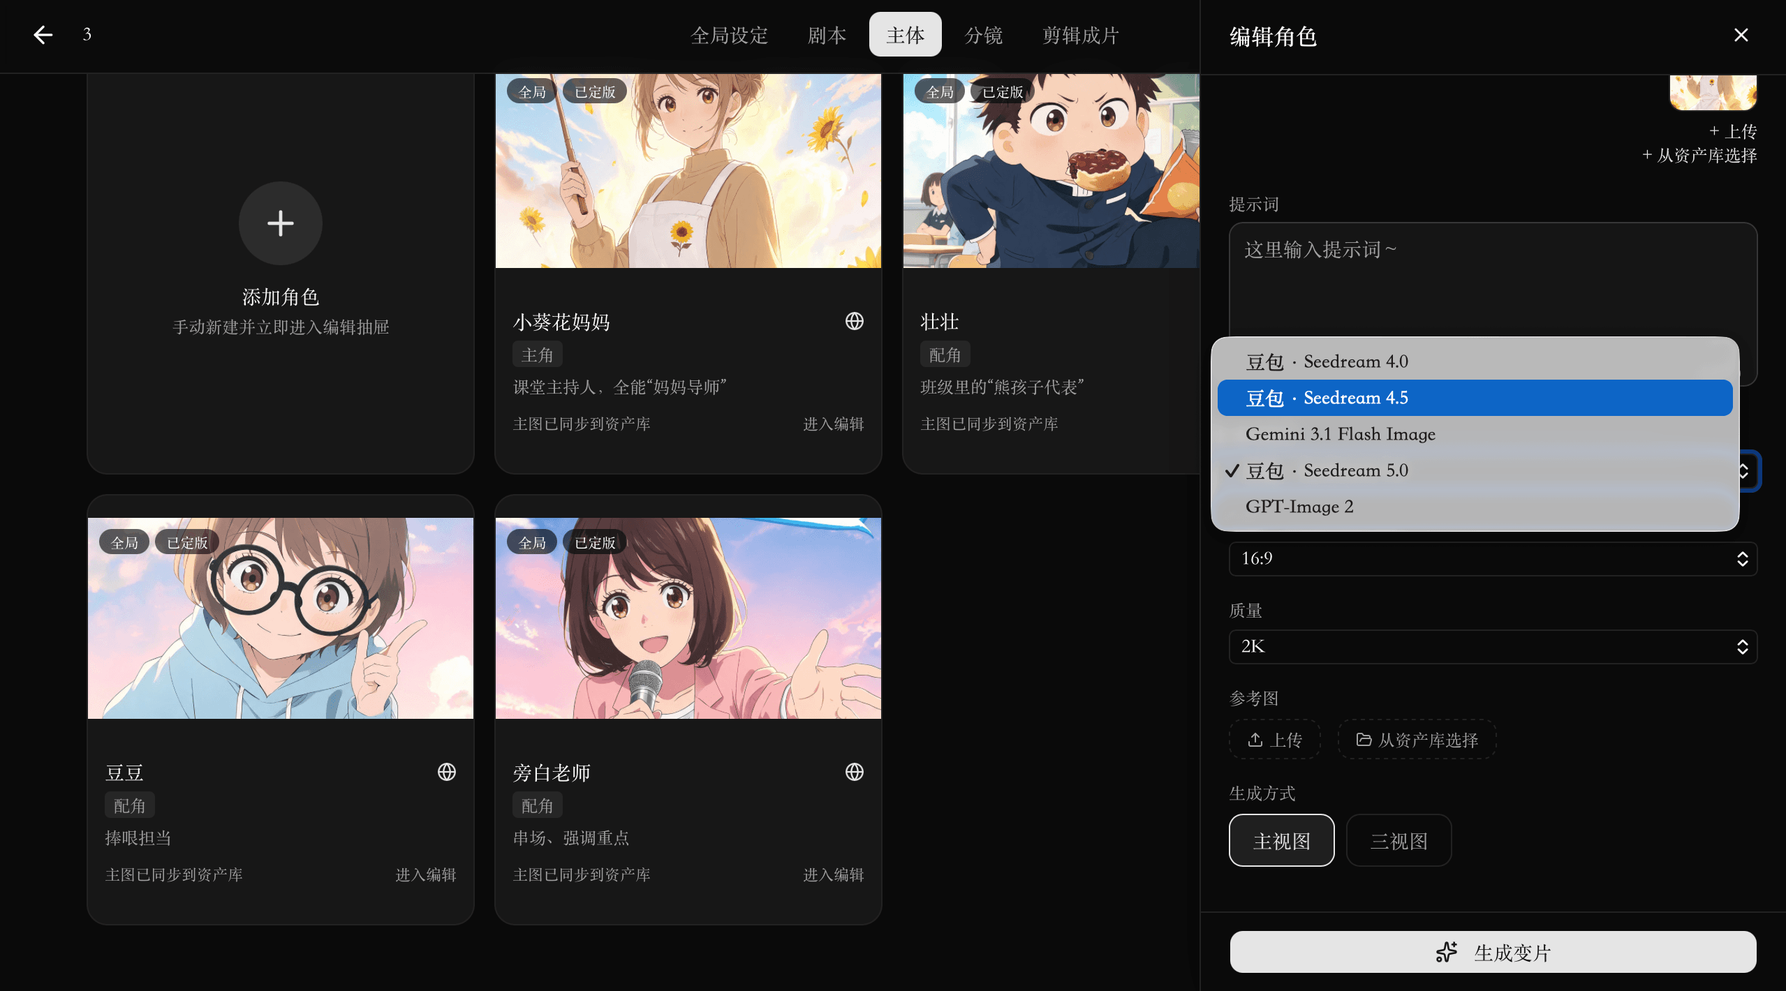The width and height of the screenshot is (1786, 991).
Task: Click the sparkle icon in 生成变片 button
Action: point(1447,952)
